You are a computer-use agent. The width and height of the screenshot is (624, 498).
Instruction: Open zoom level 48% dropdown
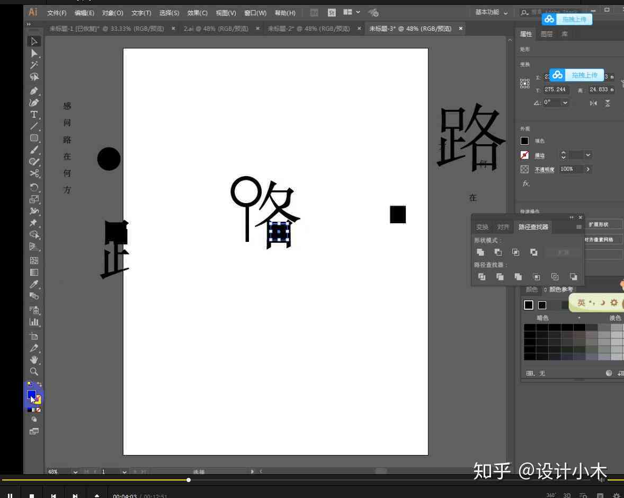coord(75,471)
